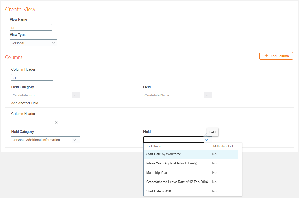Image resolution: width=299 pixels, height=198 pixels.
Task: Click the Multivalued Field column header in the list
Action: [x=224, y=146]
